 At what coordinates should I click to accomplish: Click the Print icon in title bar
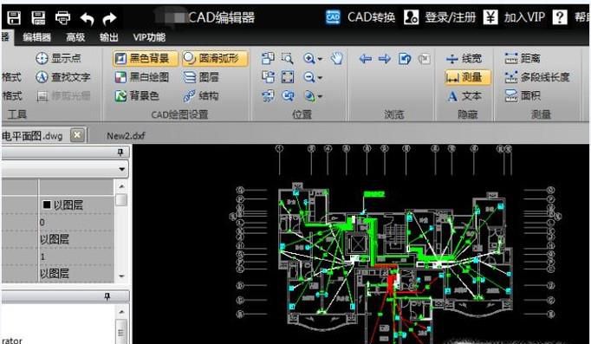click(62, 17)
